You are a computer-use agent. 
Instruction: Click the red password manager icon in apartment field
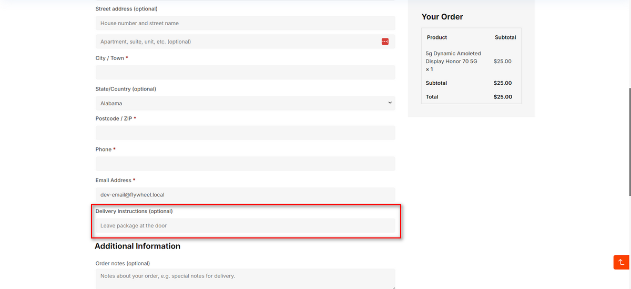pos(385,42)
